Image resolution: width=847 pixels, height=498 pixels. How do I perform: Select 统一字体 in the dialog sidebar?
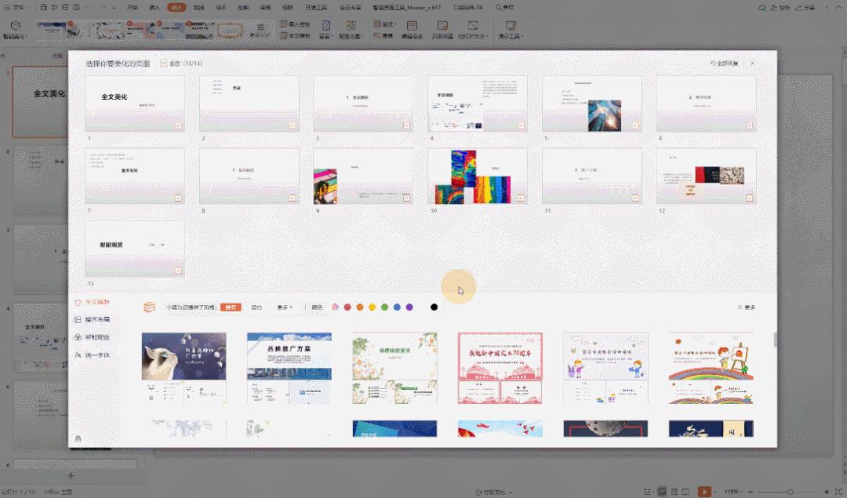point(92,355)
